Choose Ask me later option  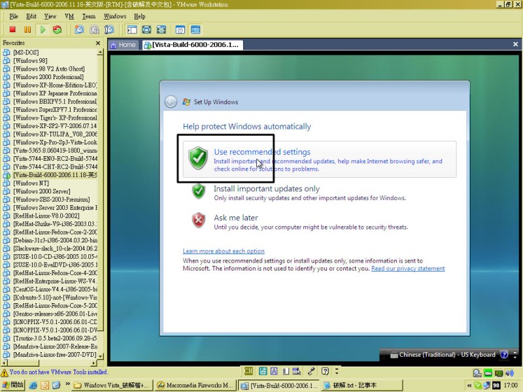tap(299, 221)
